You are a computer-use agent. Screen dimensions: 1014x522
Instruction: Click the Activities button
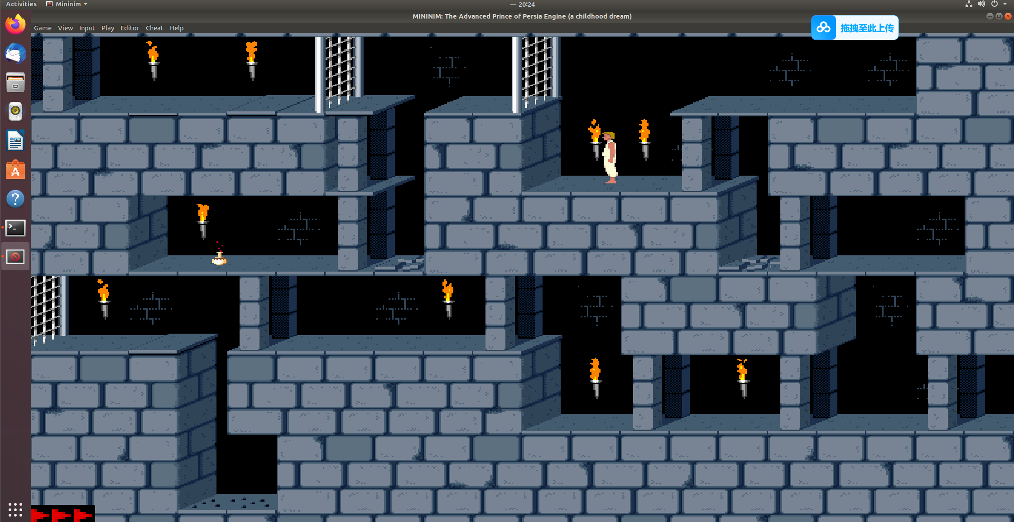tap(21, 4)
